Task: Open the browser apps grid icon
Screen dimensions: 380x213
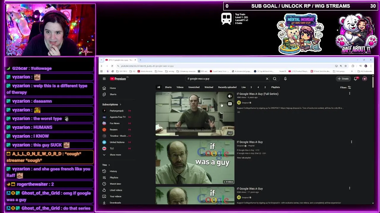Action: tap(101, 71)
